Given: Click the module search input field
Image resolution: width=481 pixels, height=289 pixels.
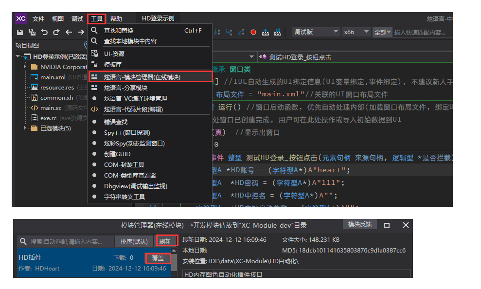Looking at the screenshot, I should tap(66, 241).
